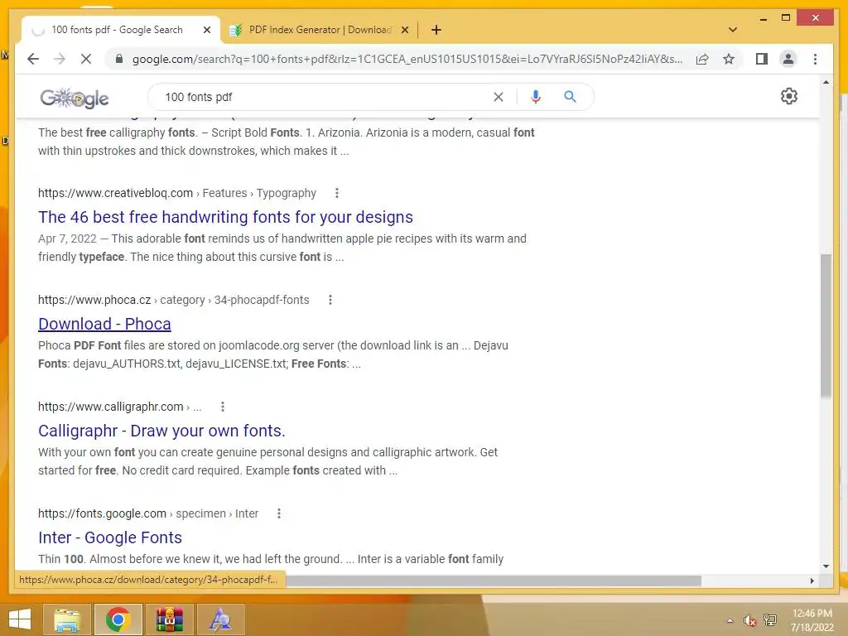Open WinRAR from the taskbar
848x636 pixels.
[169, 619]
